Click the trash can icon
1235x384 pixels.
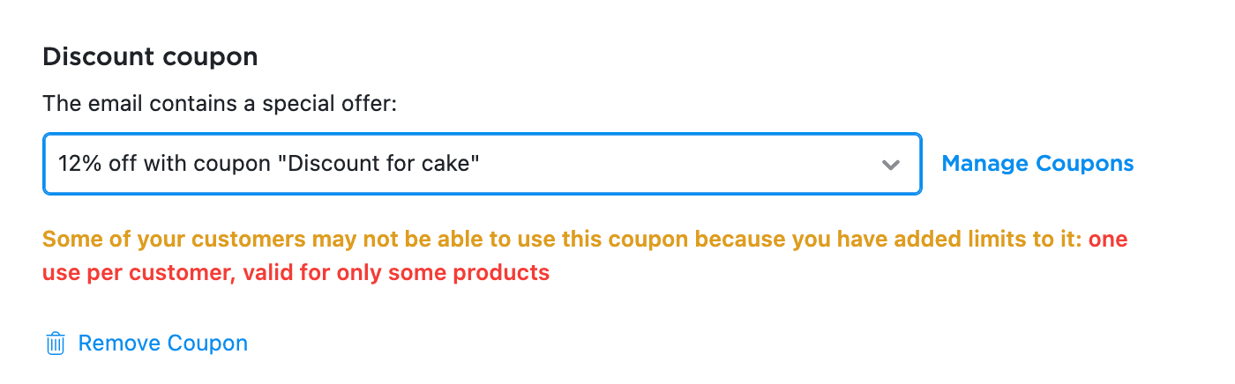coord(56,343)
